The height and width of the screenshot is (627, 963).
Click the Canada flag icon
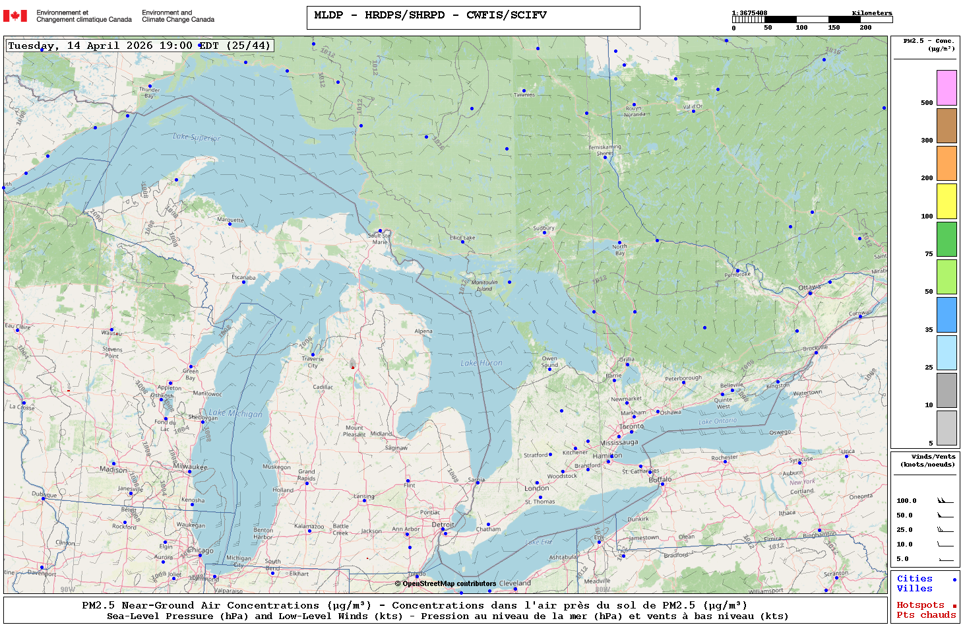point(15,16)
